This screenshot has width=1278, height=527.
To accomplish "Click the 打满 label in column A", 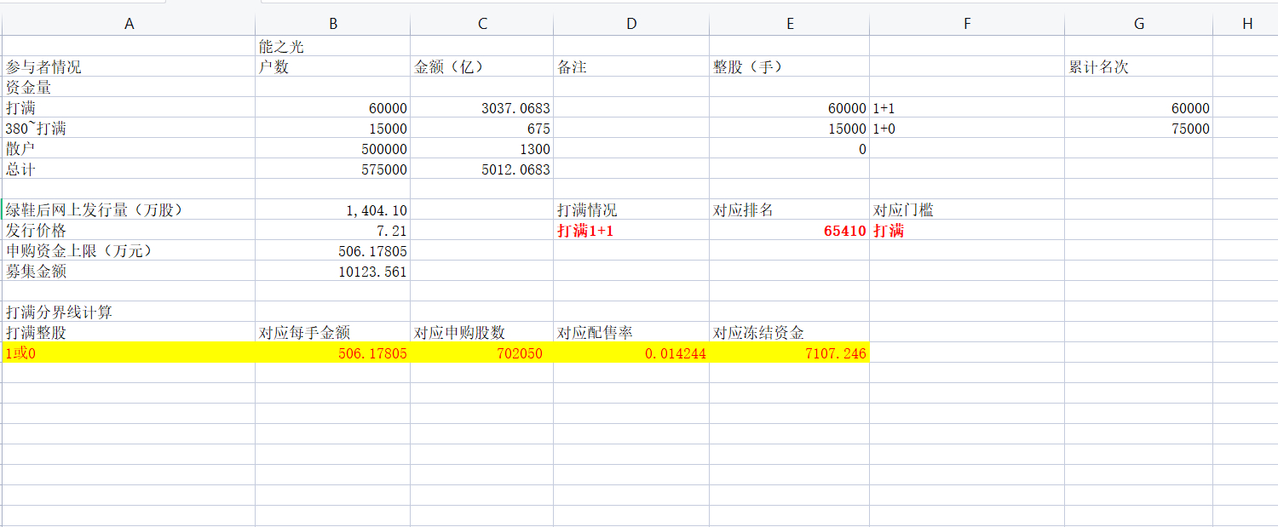I will click(x=129, y=108).
